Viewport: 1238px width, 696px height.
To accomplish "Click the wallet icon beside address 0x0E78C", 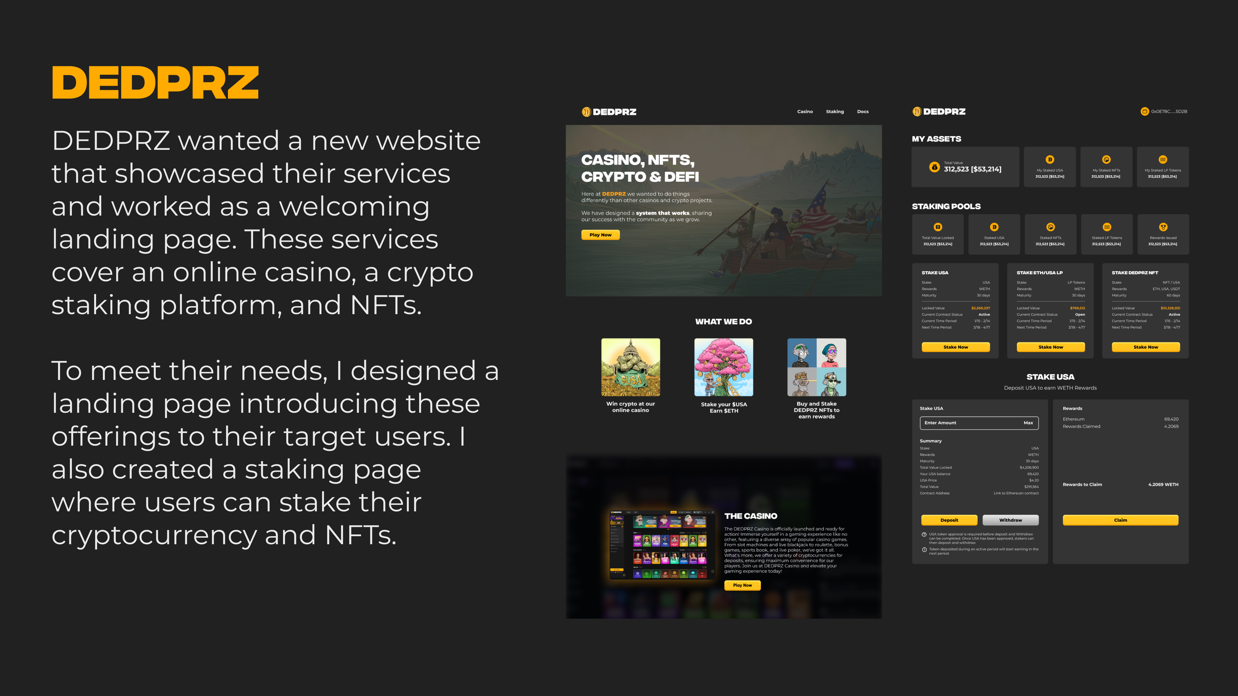I will click(1145, 111).
